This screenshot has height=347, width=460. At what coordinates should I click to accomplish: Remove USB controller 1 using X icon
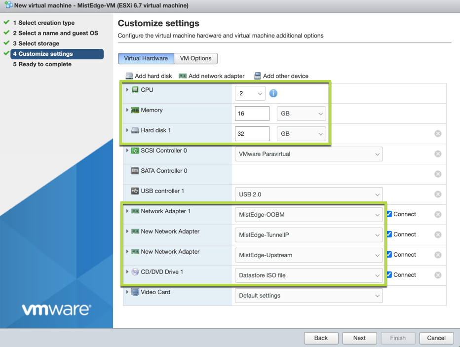(x=438, y=194)
